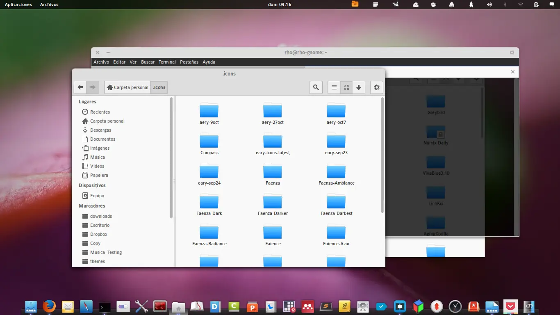This screenshot has height=315, width=560.
Task: Select the aery-9oct folder
Action: (x=209, y=114)
